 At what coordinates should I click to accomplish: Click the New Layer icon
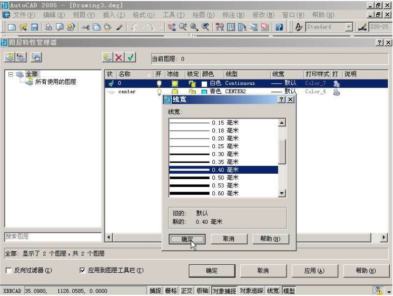click(x=107, y=57)
